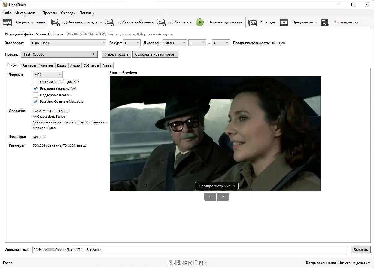
Task: Click the AAC (avcodec), Stereo text
Action: tap(49, 117)
